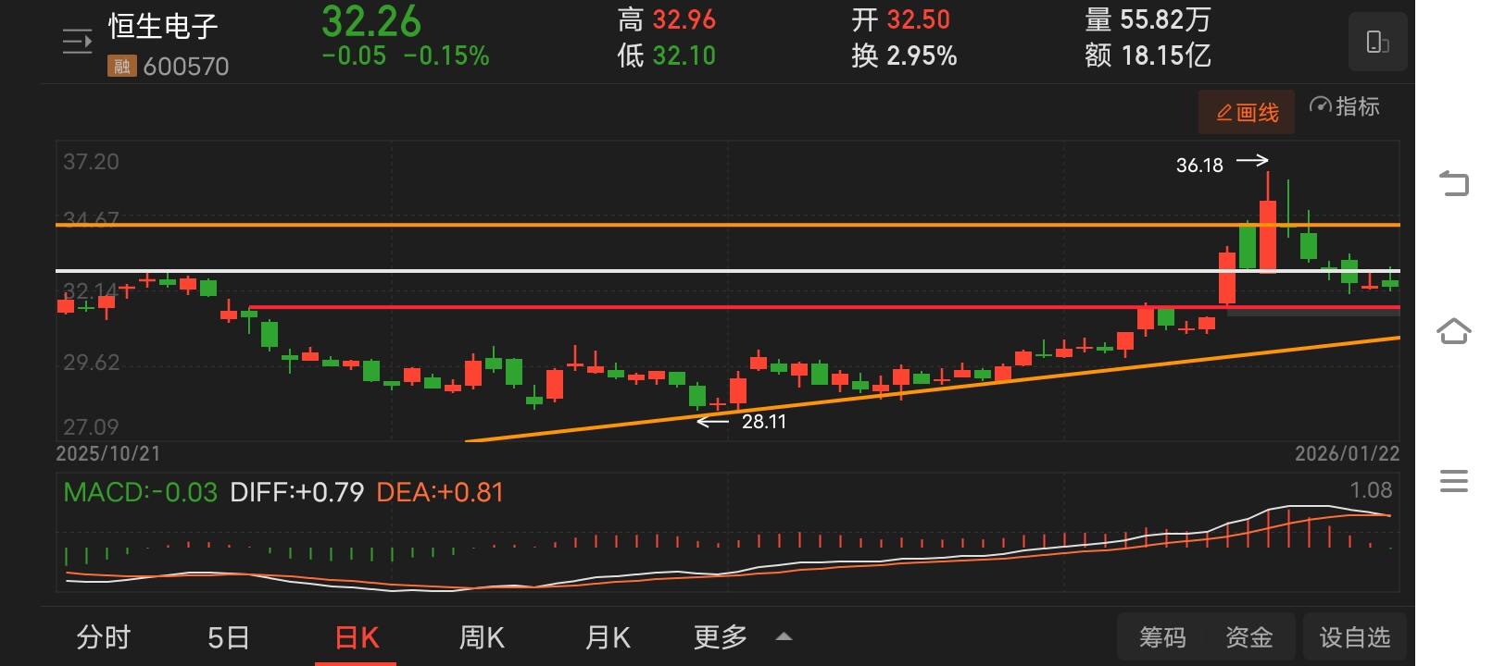Open the 筹码 chip distribution view

click(x=1162, y=637)
